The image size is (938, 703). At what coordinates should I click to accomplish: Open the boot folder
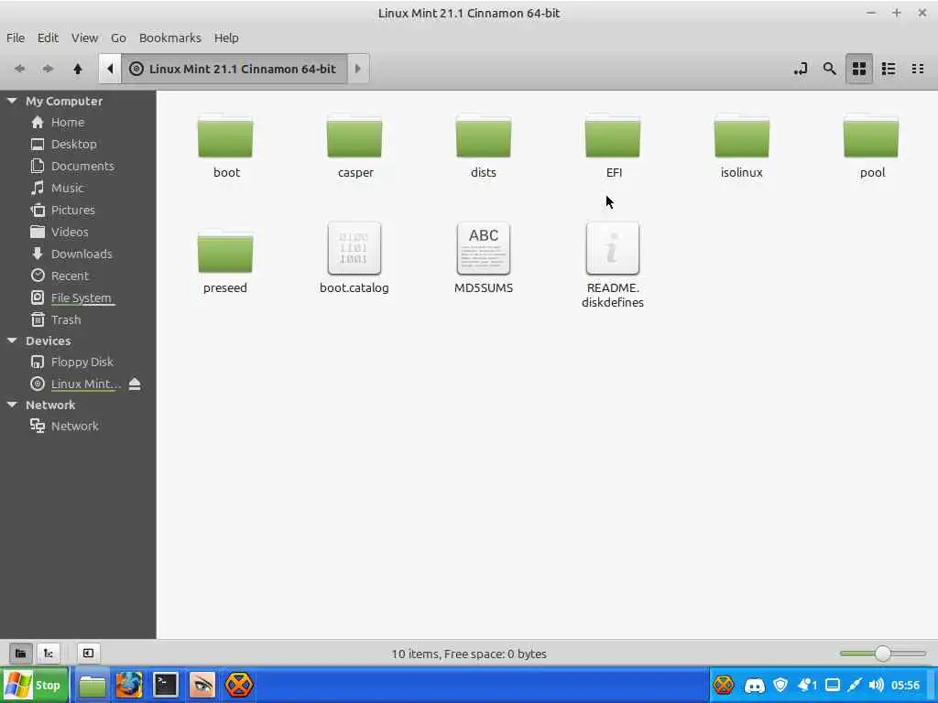tap(226, 146)
